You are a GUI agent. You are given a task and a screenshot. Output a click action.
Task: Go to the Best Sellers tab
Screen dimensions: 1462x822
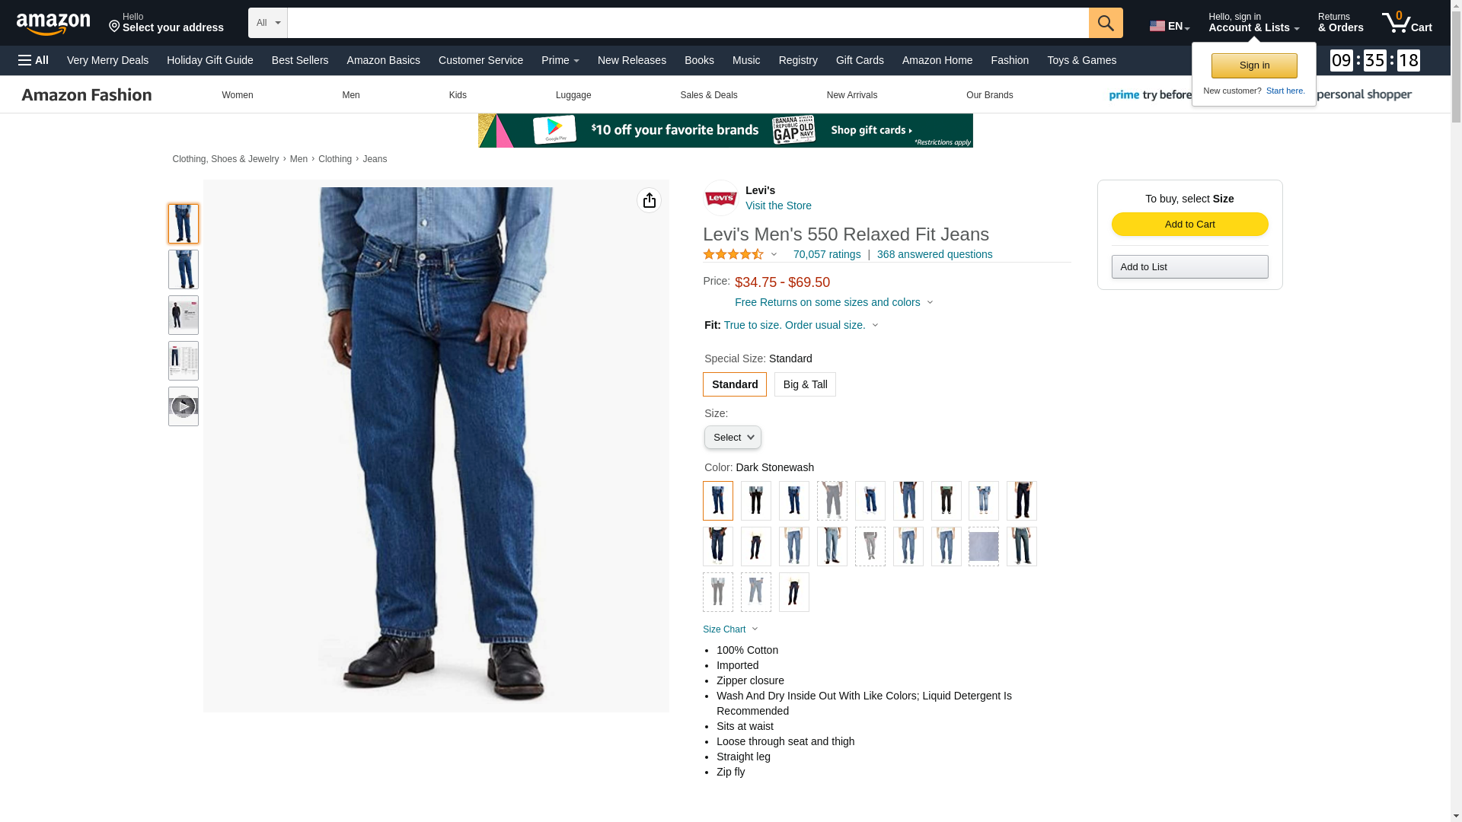(300, 60)
